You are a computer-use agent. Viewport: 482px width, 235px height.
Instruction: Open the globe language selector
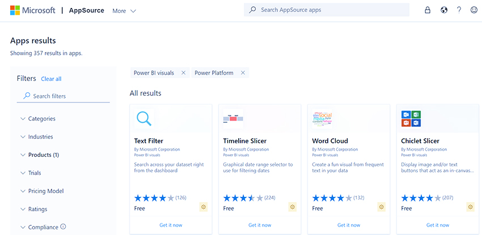[443, 10]
